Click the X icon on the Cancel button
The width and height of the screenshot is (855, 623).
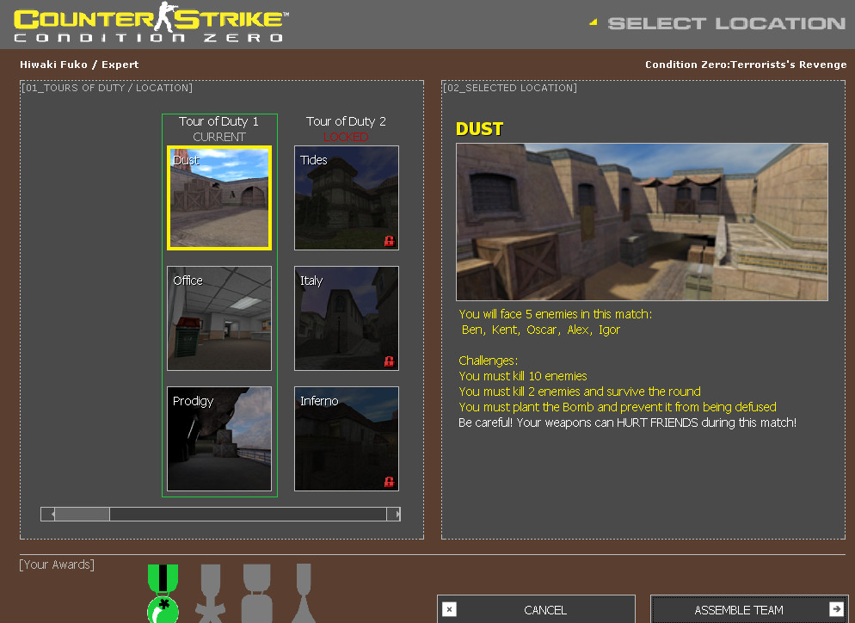point(449,608)
